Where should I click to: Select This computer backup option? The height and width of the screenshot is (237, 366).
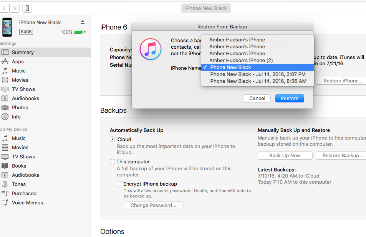point(112,161)
